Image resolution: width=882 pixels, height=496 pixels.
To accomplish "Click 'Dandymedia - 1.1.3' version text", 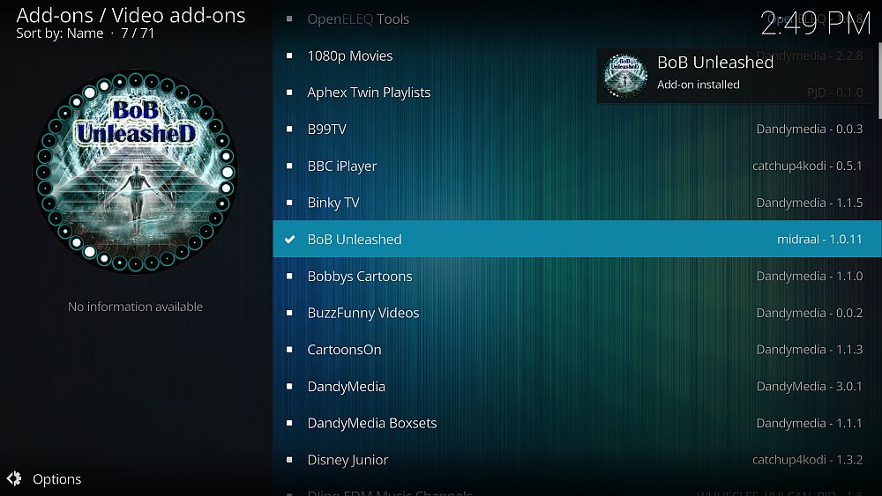I will click(x=810, y=350).
